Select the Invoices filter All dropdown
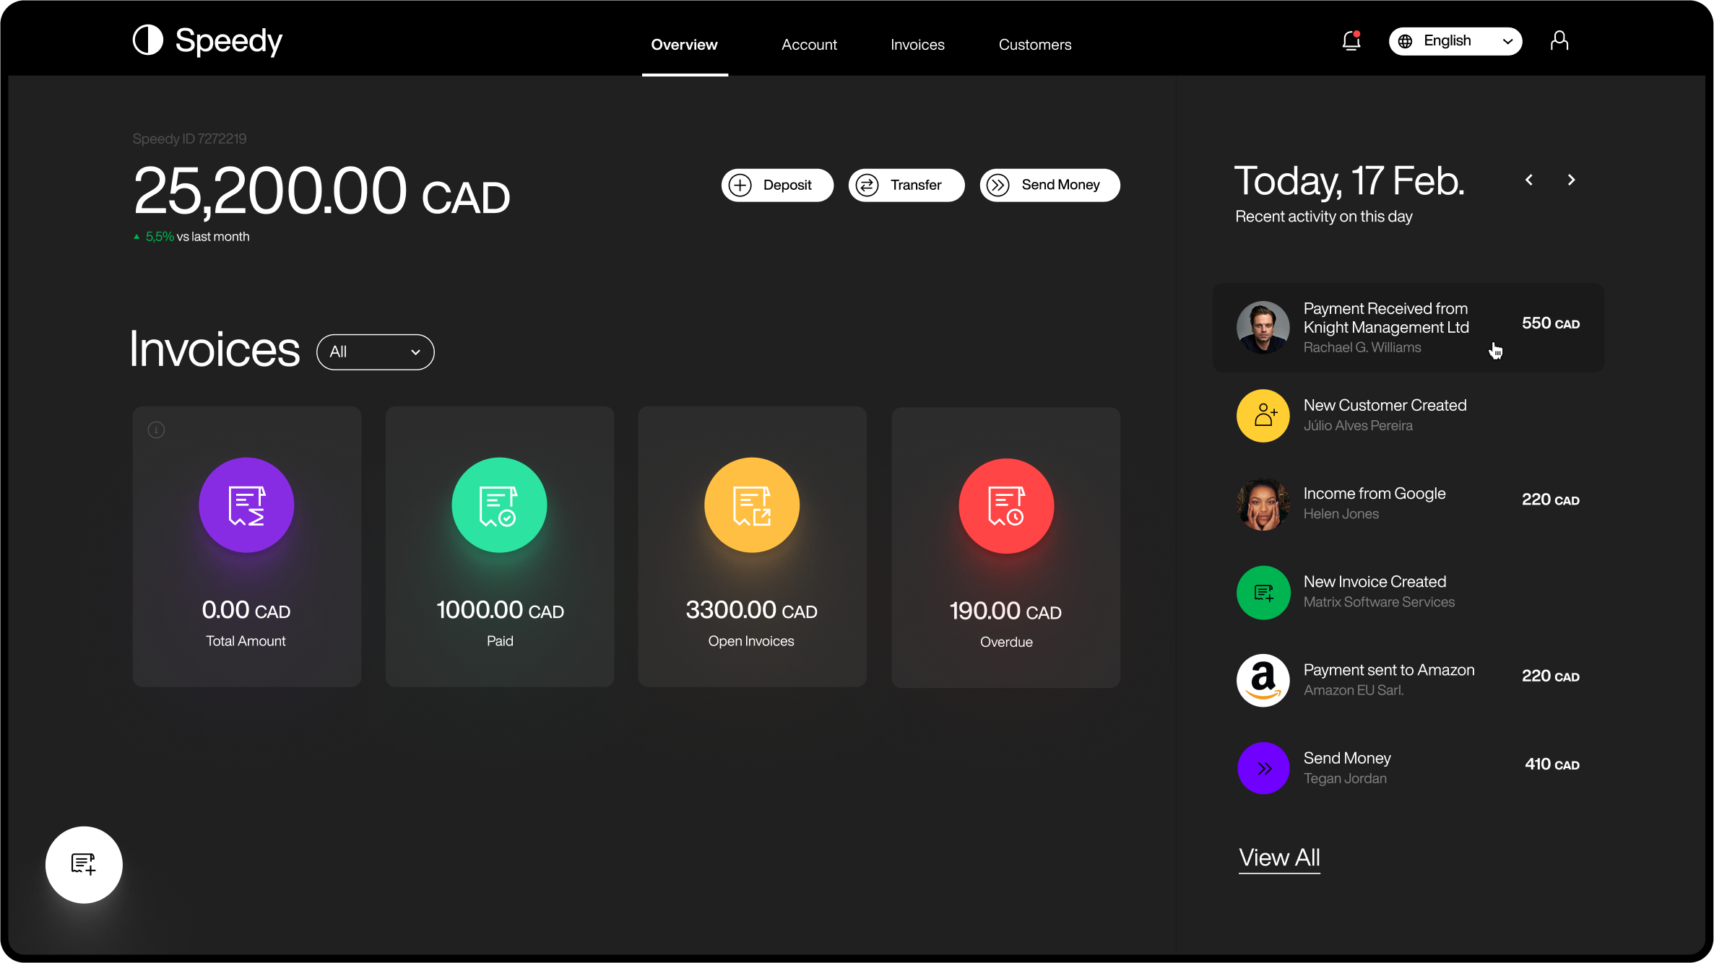The image size is (1714, 963). tap(374, 352)
